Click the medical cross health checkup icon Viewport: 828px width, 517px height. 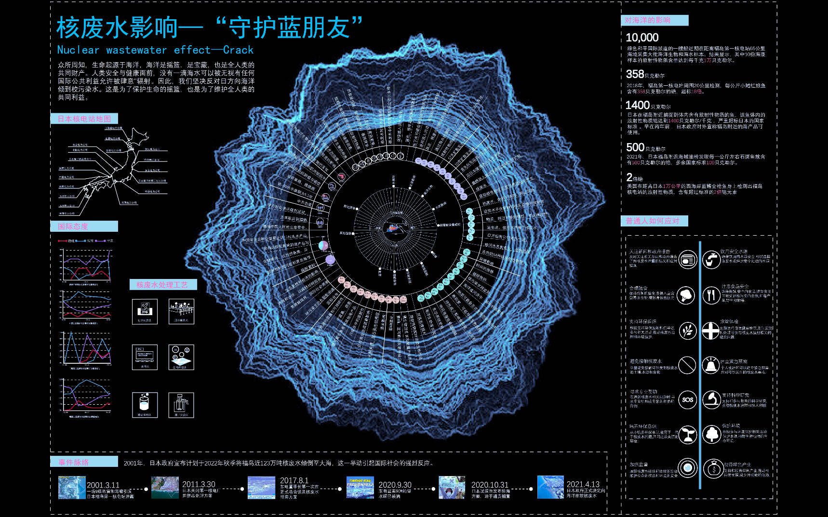point(711,331)
